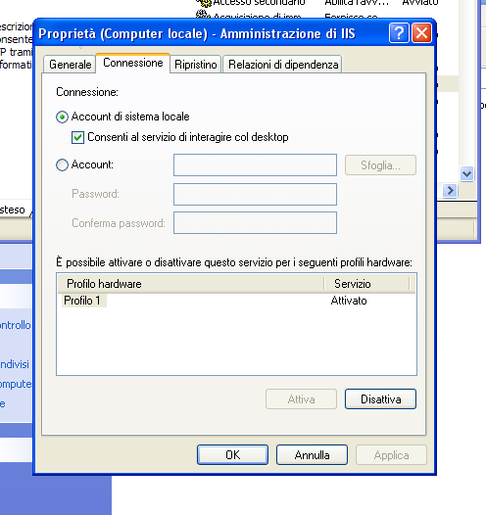Select the Account radio button

click(x=62, y=164)
